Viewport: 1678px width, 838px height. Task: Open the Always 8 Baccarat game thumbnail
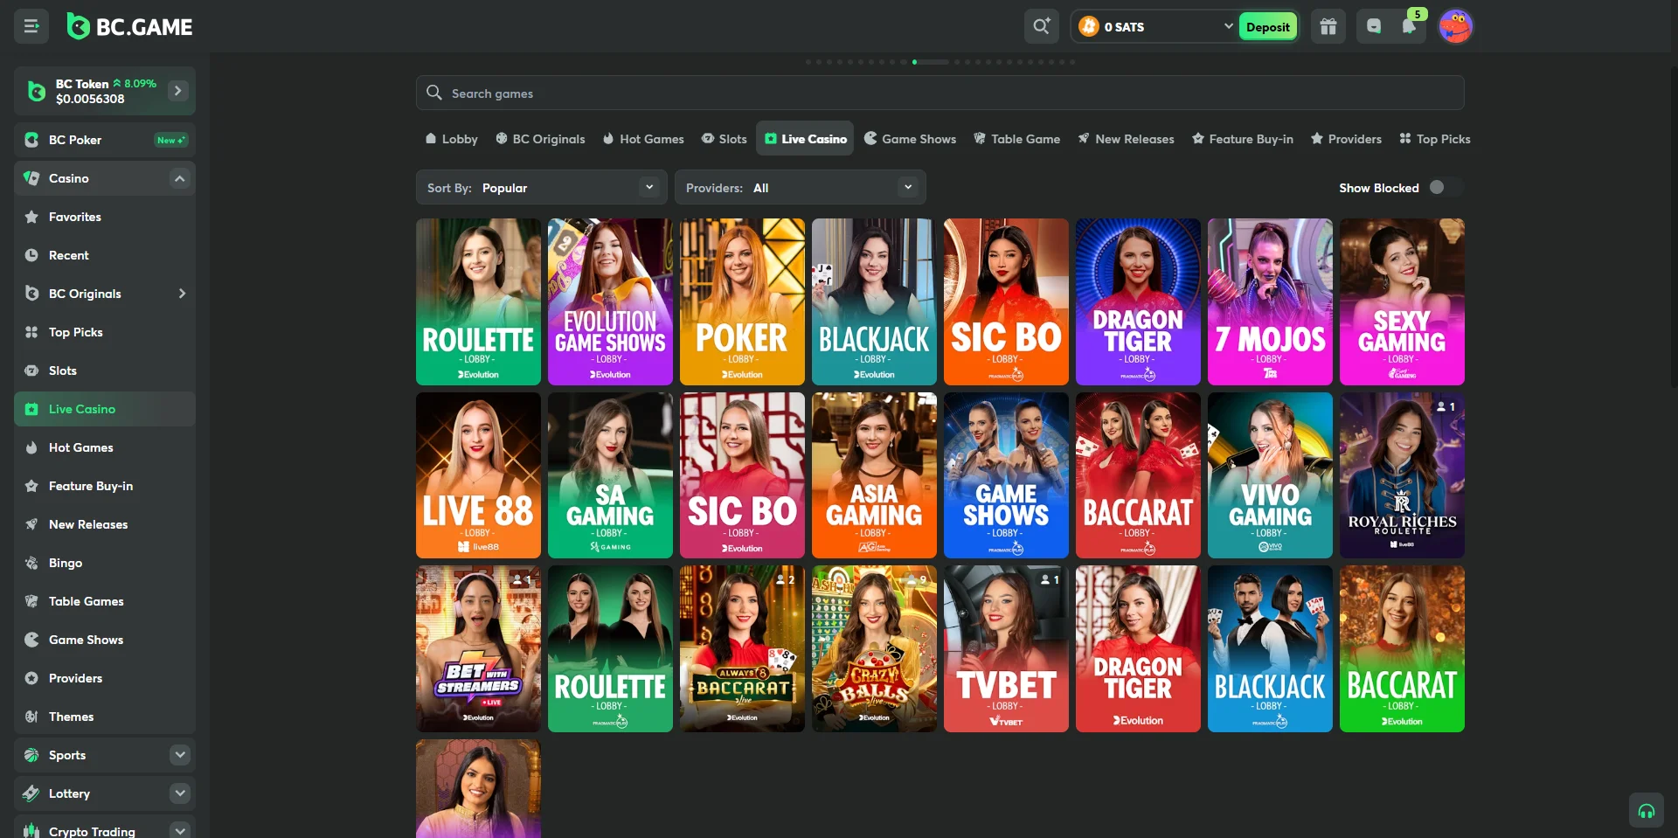(x=742, y=648)
